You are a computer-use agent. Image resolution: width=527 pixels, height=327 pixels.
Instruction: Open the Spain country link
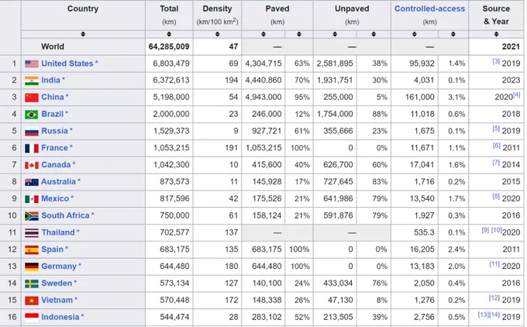click(x=53, y=250)
